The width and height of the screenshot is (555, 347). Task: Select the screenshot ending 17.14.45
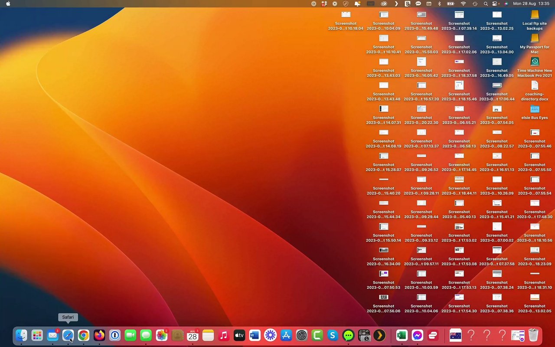pos(459,161)
